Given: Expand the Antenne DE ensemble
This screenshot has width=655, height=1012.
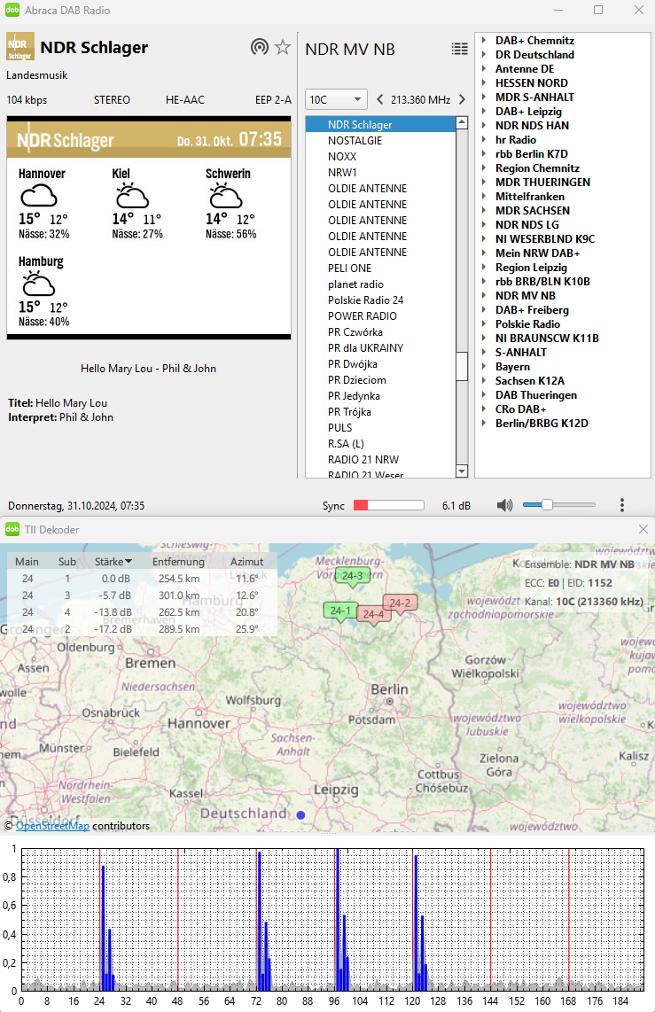Looking at the screenshot, I should point(484,69).
